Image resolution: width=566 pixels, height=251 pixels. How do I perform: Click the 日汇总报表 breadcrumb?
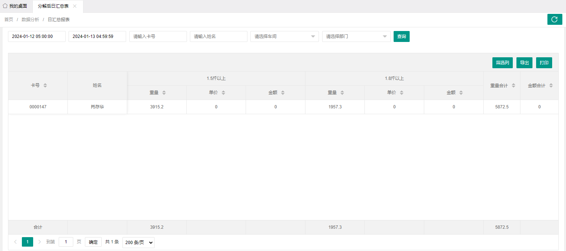point(59,20)
